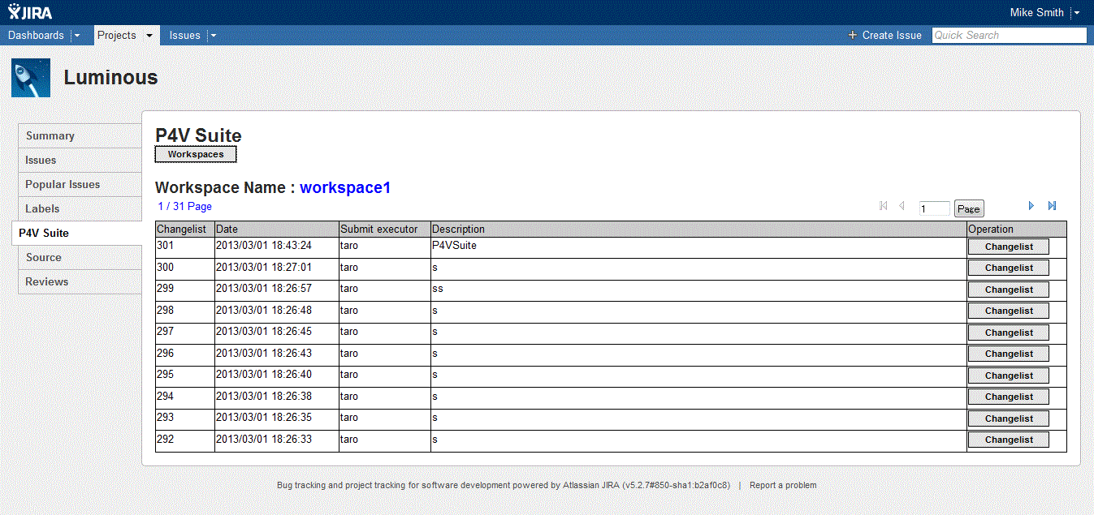Click the Description column header
Viewport: 1094px width, 515px height.
point(698,229)
